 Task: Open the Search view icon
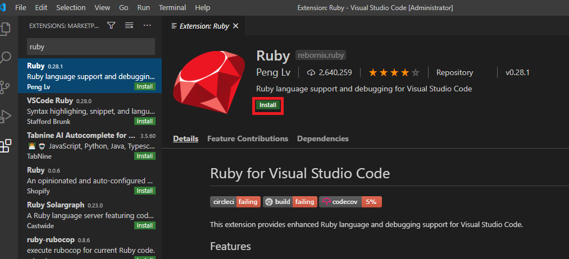6,57
